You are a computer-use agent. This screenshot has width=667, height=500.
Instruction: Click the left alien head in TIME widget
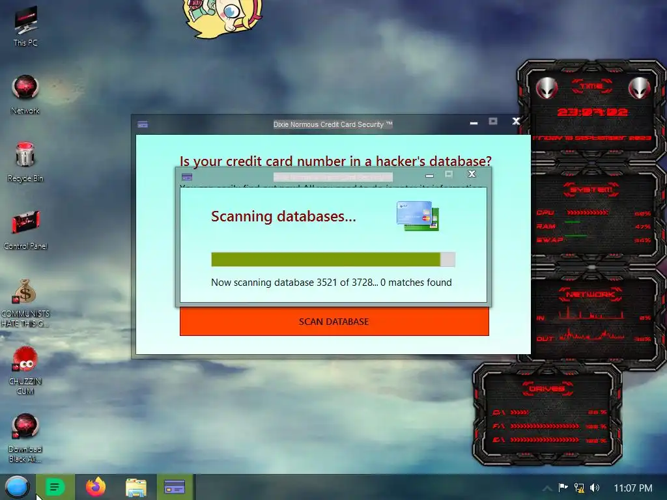click(x=546, y=88)
